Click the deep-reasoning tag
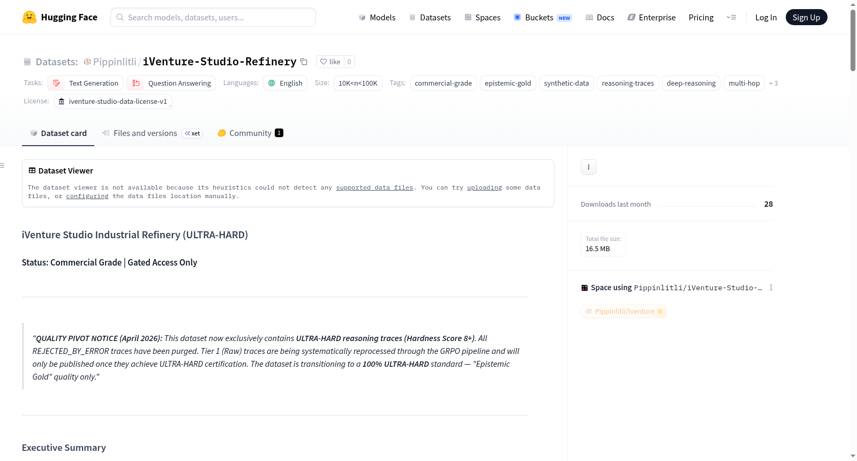Image resolution: width=857 pixels, height=461 pixels. (x=691, y=83)
